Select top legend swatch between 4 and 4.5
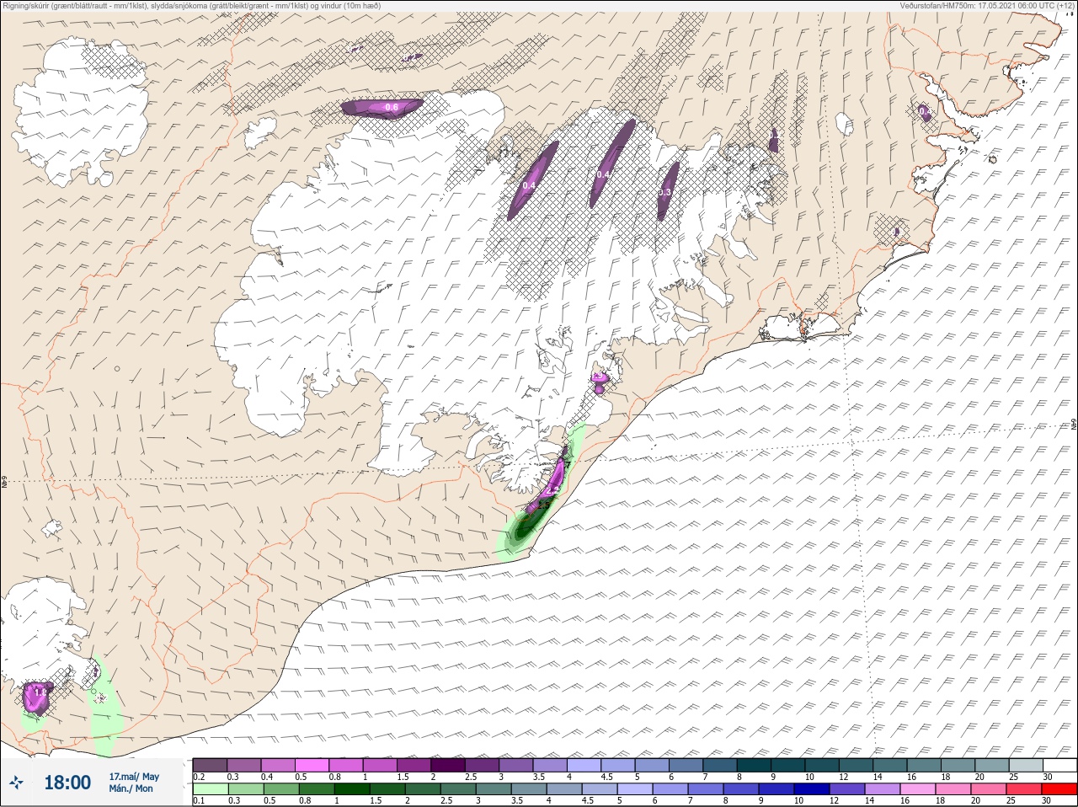 point(584,765)
